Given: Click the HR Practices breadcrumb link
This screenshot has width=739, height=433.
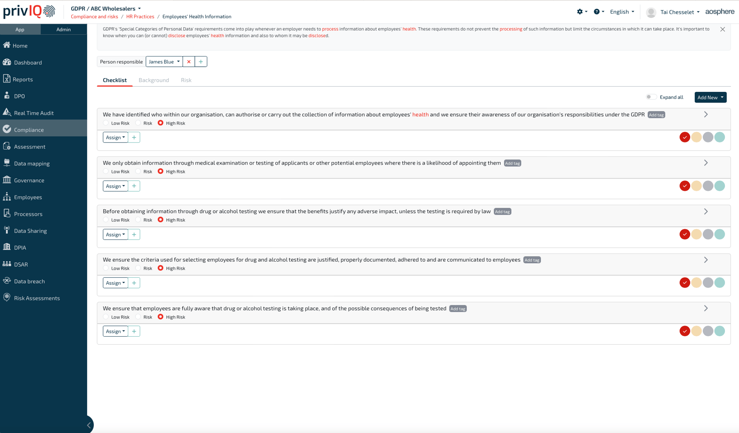Looking at the screenshot, I should 140,17.
